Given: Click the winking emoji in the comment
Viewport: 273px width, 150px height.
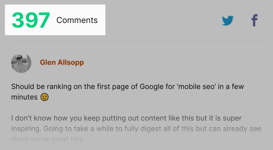Looking at the screenshot, I should pos(45,97).
